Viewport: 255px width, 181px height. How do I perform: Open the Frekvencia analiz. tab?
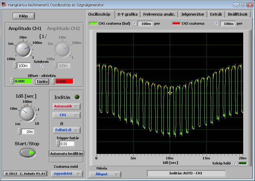point(159,14)
